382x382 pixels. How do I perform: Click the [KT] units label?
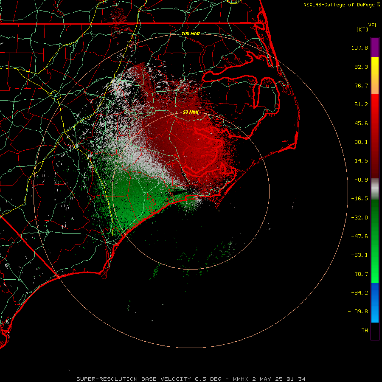[362, 29]
